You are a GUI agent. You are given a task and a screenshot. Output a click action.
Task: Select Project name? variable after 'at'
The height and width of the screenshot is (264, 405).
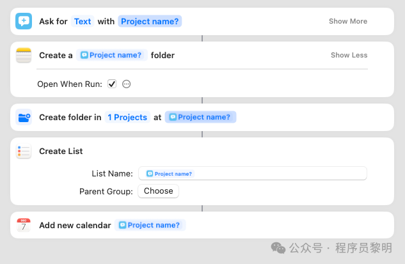(x=201, y=117)
